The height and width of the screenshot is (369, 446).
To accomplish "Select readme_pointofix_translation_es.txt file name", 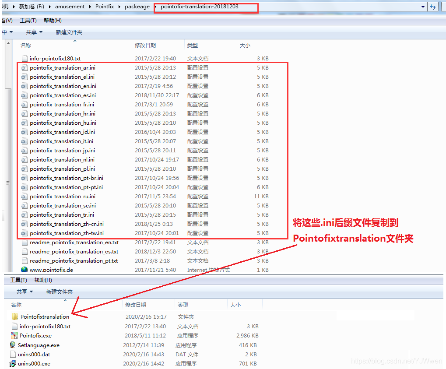I will [x=74, y=252].
